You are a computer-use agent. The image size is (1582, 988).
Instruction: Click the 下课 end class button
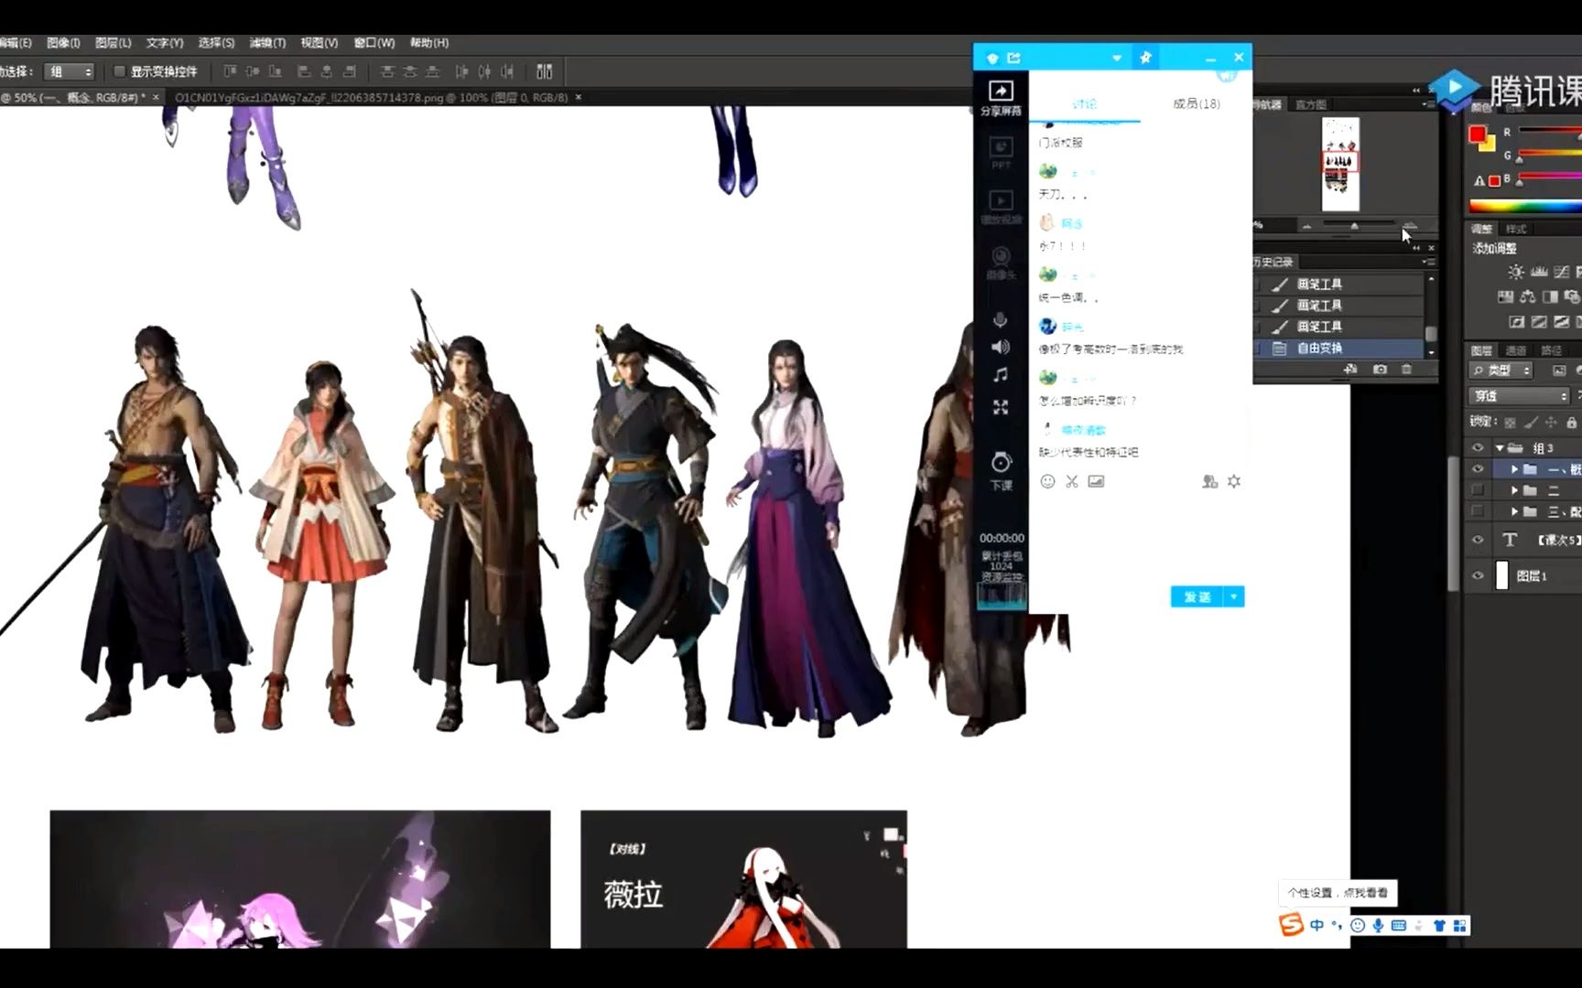tap(1002, 471)
